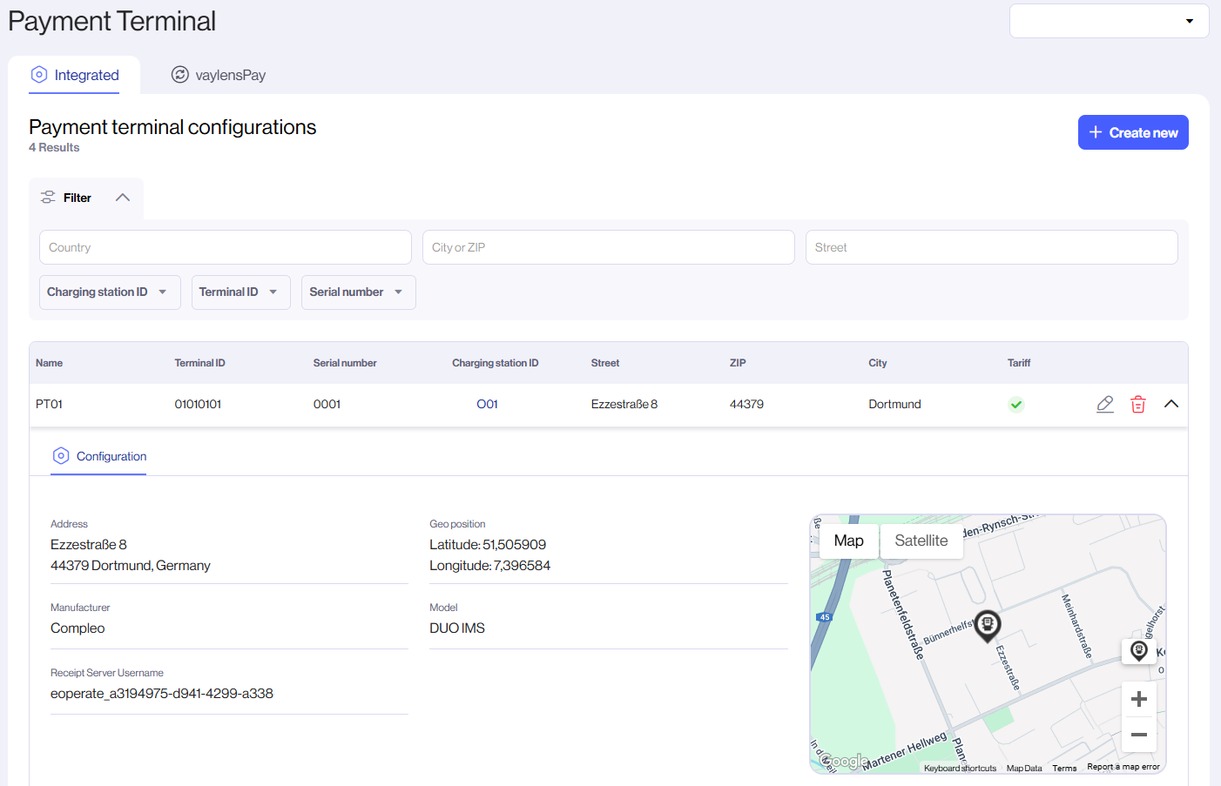Open the Charging station ID dropdown
This screenshot has width=1221, height=786.
point(109,292)
